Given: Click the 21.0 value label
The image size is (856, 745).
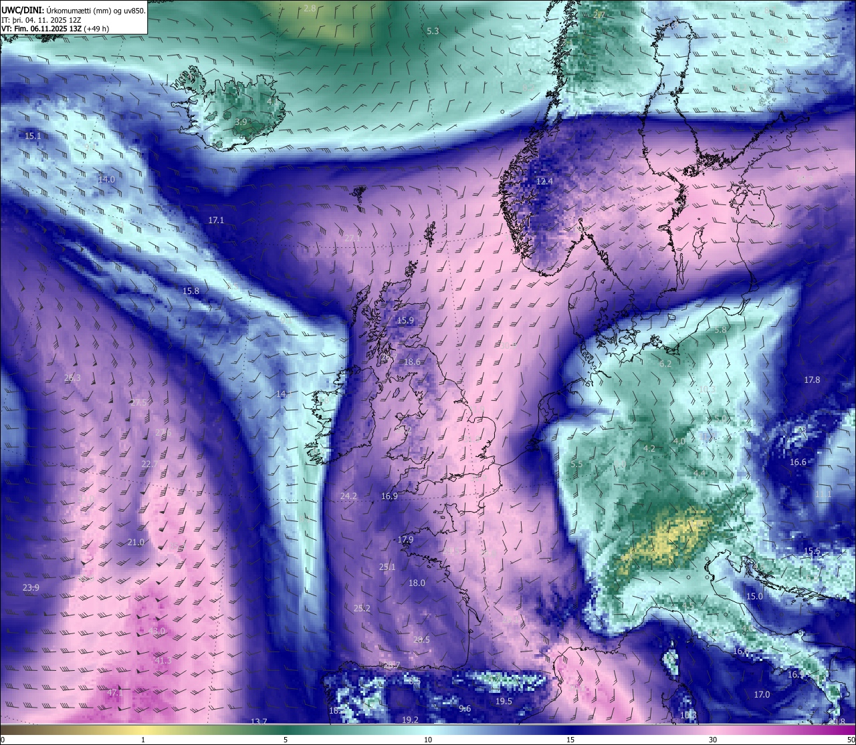Looking at the screenshot, I should 136,542.
